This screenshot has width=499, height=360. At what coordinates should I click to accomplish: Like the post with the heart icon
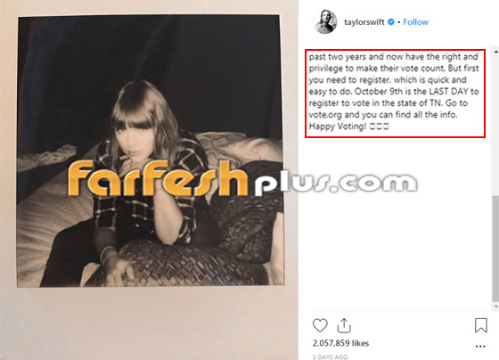[x=320, y=325]
